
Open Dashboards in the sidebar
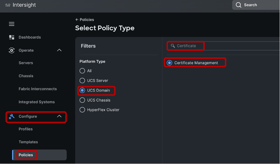(x=30, y=37)
